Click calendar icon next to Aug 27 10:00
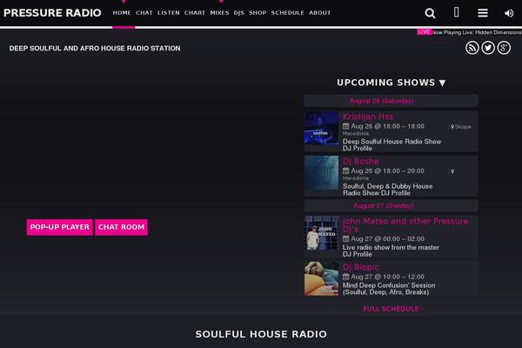Screen dimensions: 522x348 tap(346, 277)
